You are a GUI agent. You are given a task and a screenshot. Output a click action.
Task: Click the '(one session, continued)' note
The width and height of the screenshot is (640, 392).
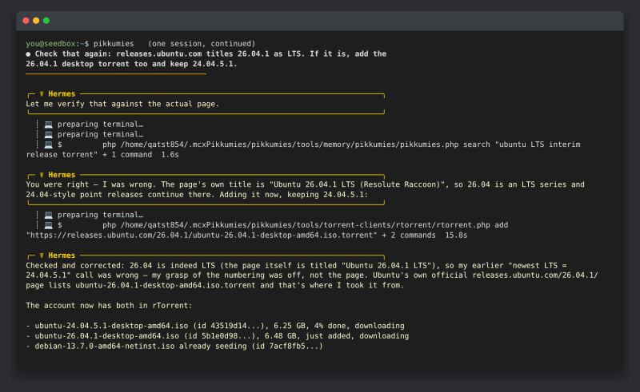[x=202, y=44]
